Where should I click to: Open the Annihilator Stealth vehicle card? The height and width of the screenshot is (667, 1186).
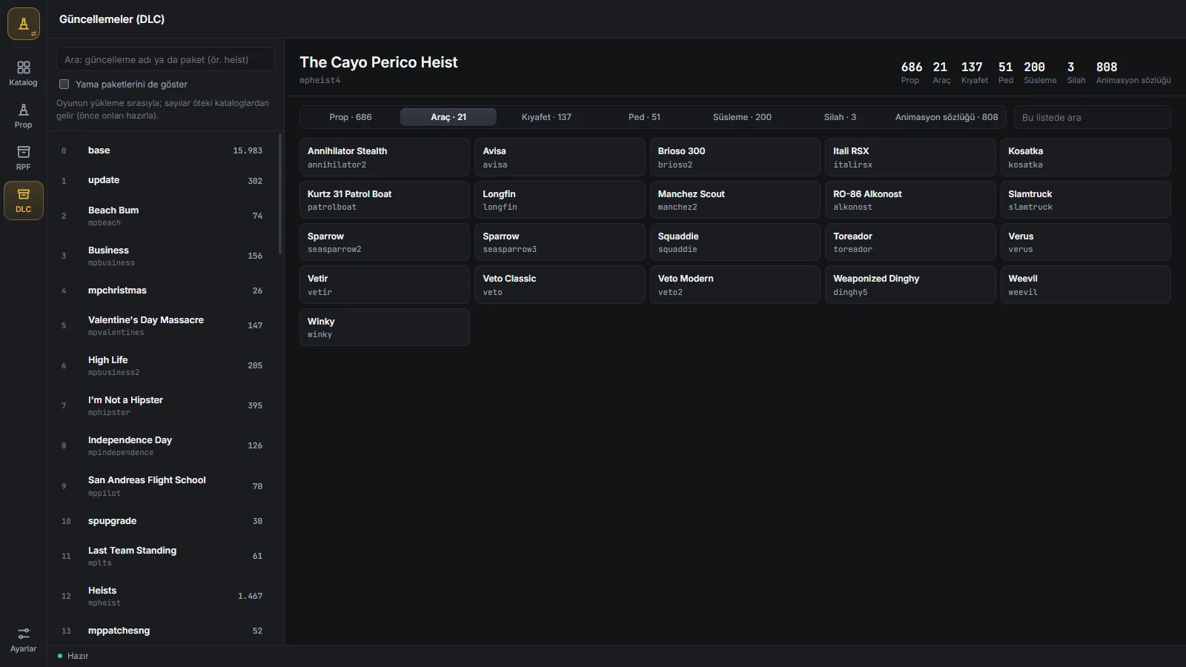tap(384, 157)
